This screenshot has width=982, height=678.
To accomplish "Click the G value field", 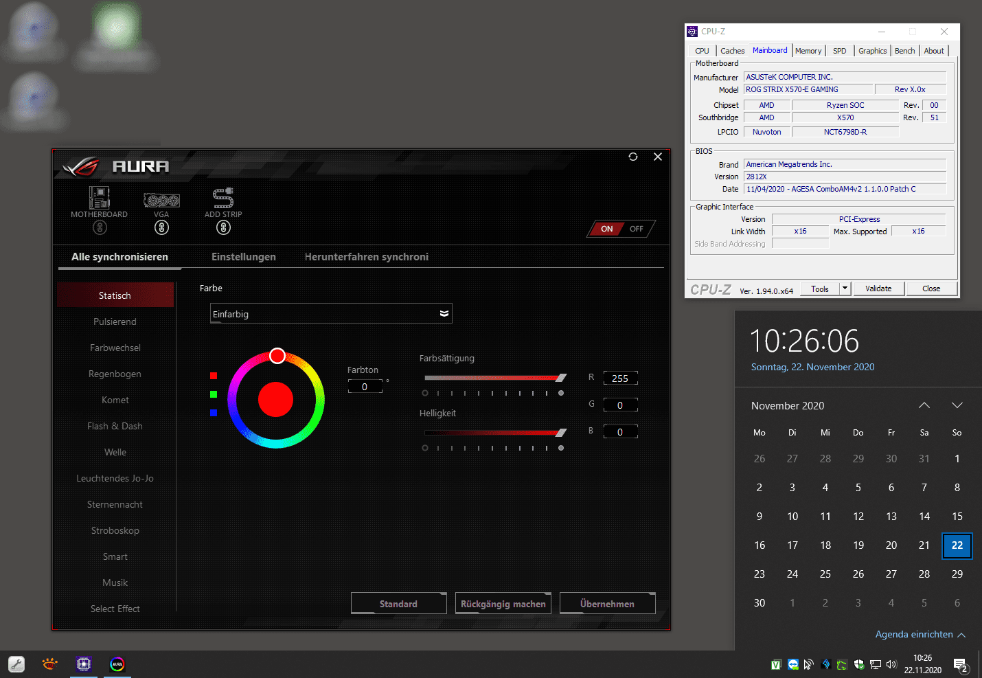I will 620,405.
